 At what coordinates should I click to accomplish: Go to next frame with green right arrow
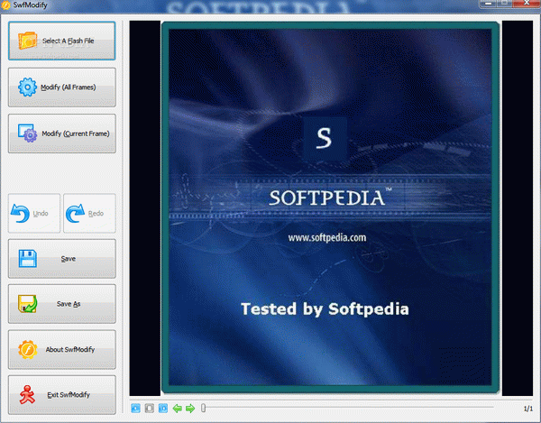coord(190,409)
